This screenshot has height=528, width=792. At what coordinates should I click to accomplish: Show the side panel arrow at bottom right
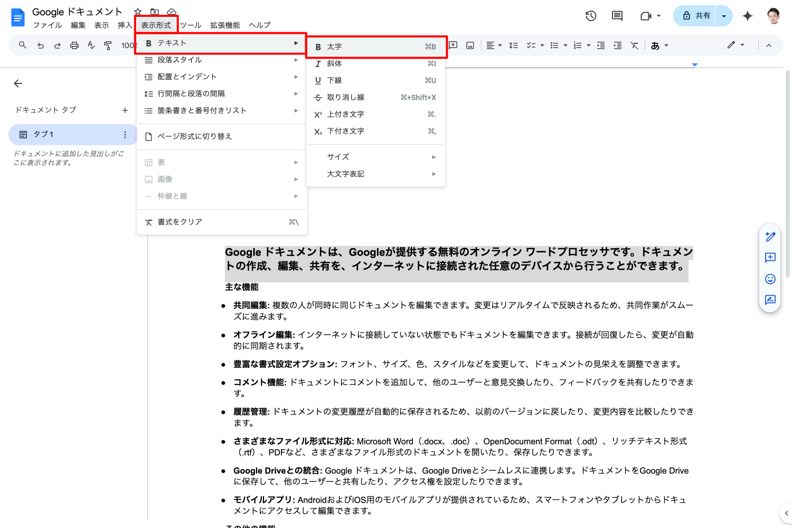click(786, 513)
